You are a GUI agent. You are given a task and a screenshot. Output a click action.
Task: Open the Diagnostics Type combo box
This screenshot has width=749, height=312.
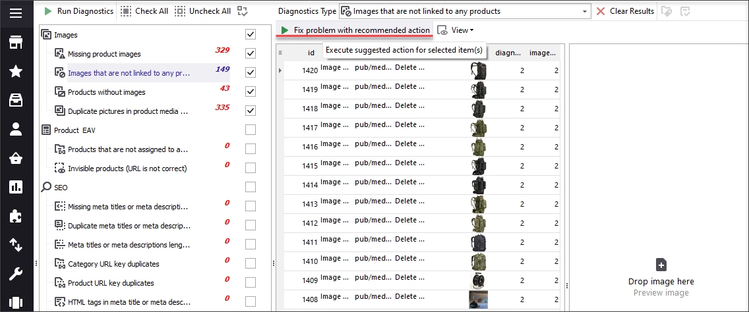tap(465, 11)
